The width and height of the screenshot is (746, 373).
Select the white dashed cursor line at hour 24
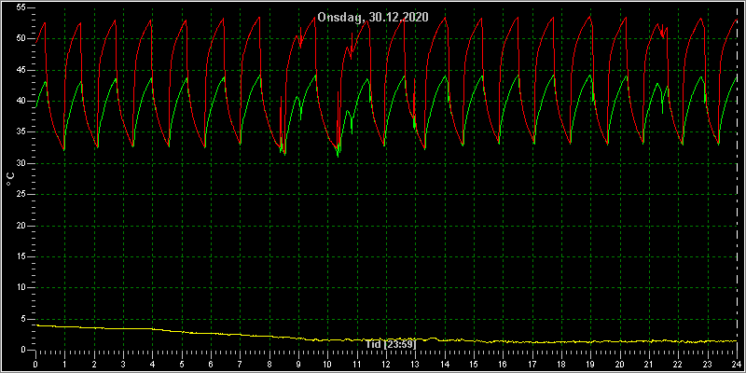tap(737, 179)
